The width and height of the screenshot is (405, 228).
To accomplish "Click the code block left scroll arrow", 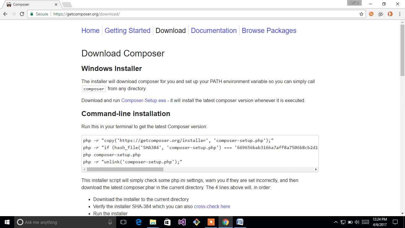I will [x=84, y=170].
